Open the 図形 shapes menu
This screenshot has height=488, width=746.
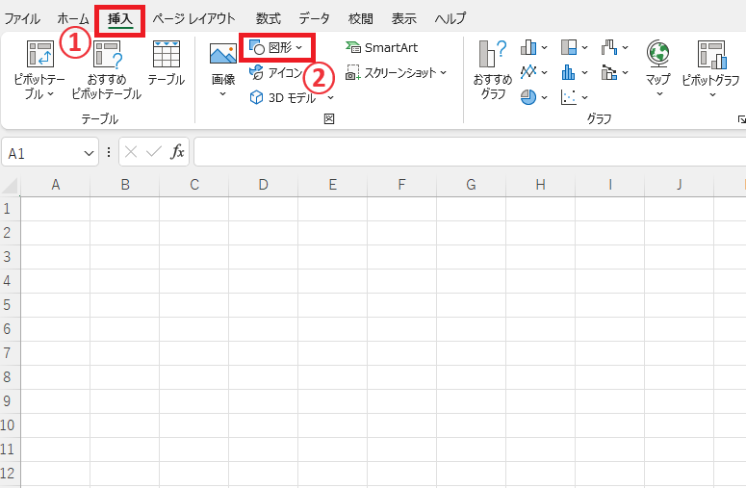point(276,47)
